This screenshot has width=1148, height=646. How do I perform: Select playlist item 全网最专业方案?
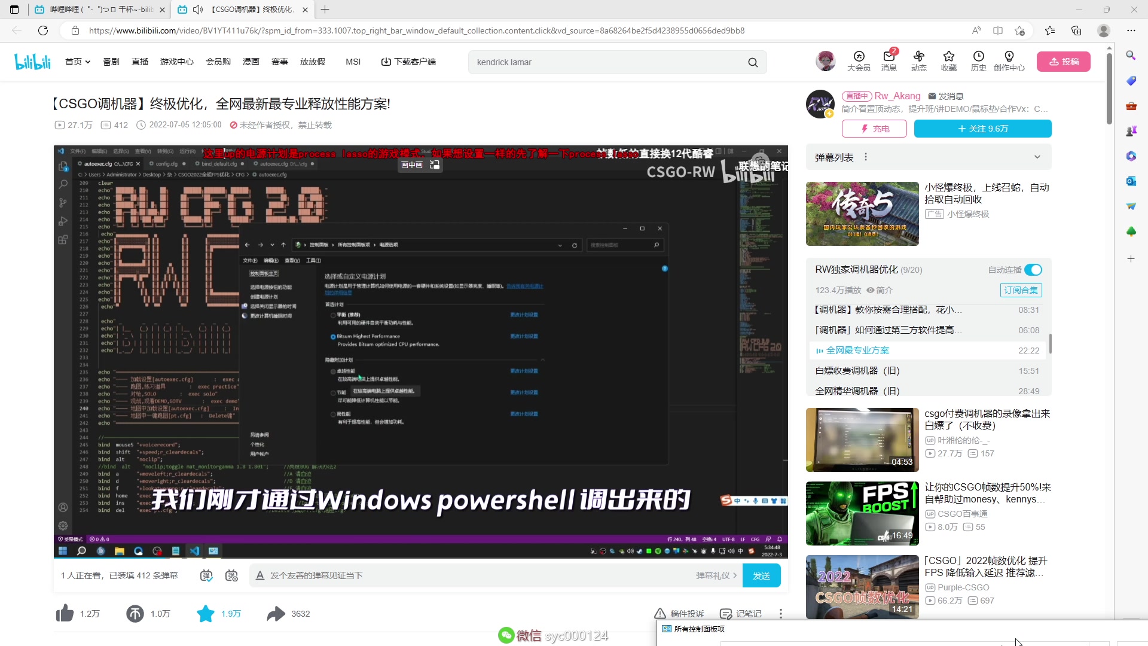pos(927,351)
